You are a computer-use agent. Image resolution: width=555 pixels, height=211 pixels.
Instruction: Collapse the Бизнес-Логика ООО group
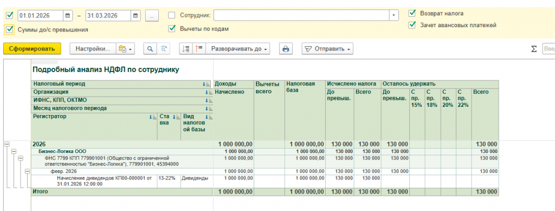[x=14, y=151]
